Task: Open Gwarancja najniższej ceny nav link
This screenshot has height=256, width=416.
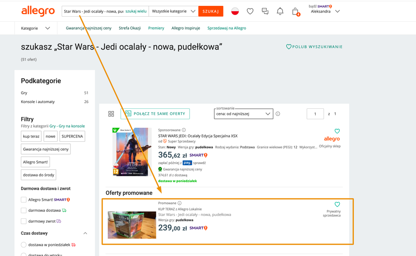Action: (x=89, y=28)
